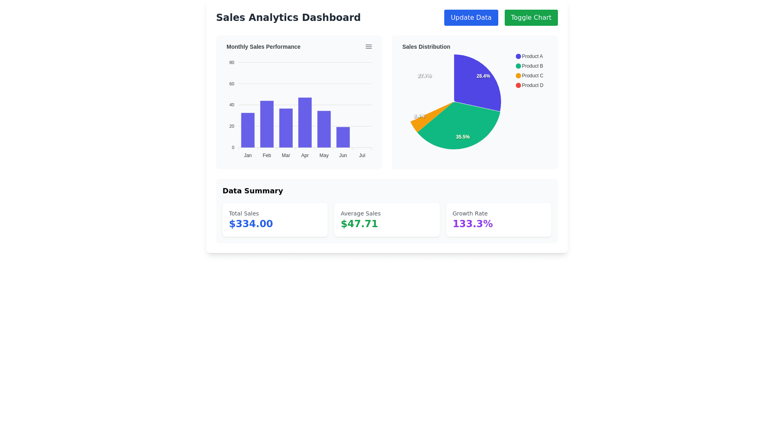This screenshot has height=435, width=774.
Task: Click the April bar in sales chart
Action: pyautogui.click(x=305, y=123)
